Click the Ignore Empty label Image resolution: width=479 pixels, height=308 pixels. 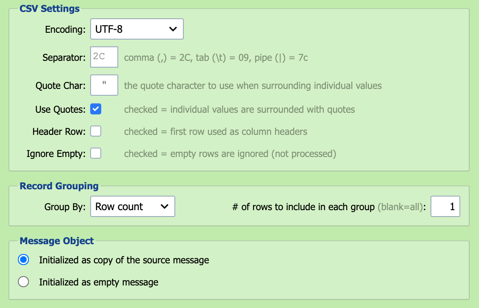pos(56,154)
